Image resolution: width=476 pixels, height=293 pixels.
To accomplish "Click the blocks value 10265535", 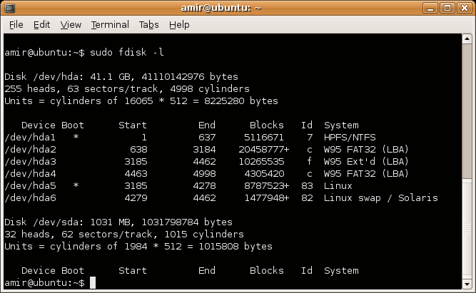I will (x=261, y=161).
